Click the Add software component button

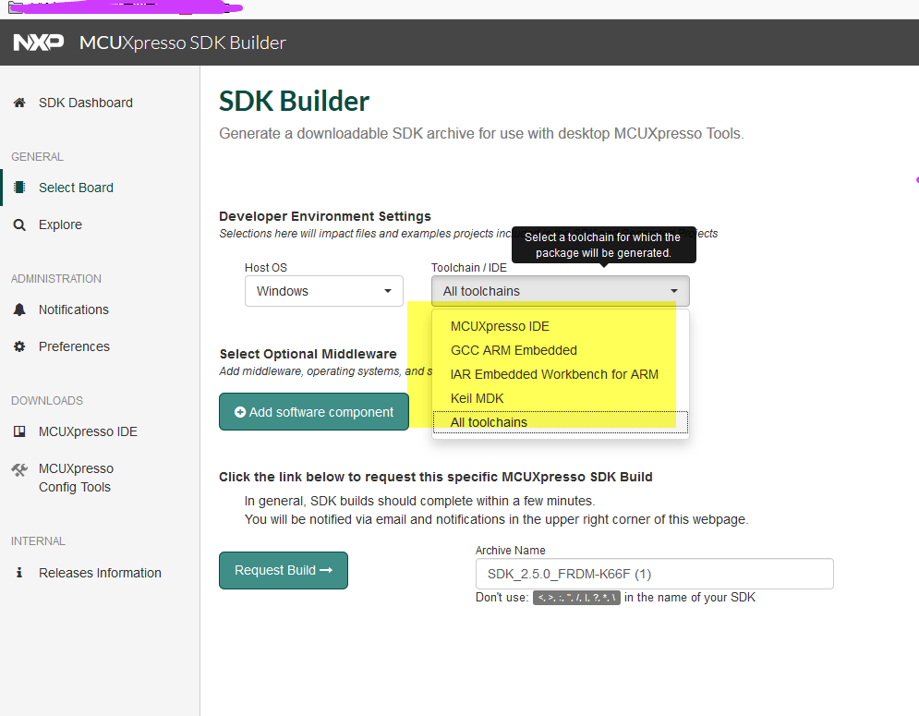coord(313,412)
